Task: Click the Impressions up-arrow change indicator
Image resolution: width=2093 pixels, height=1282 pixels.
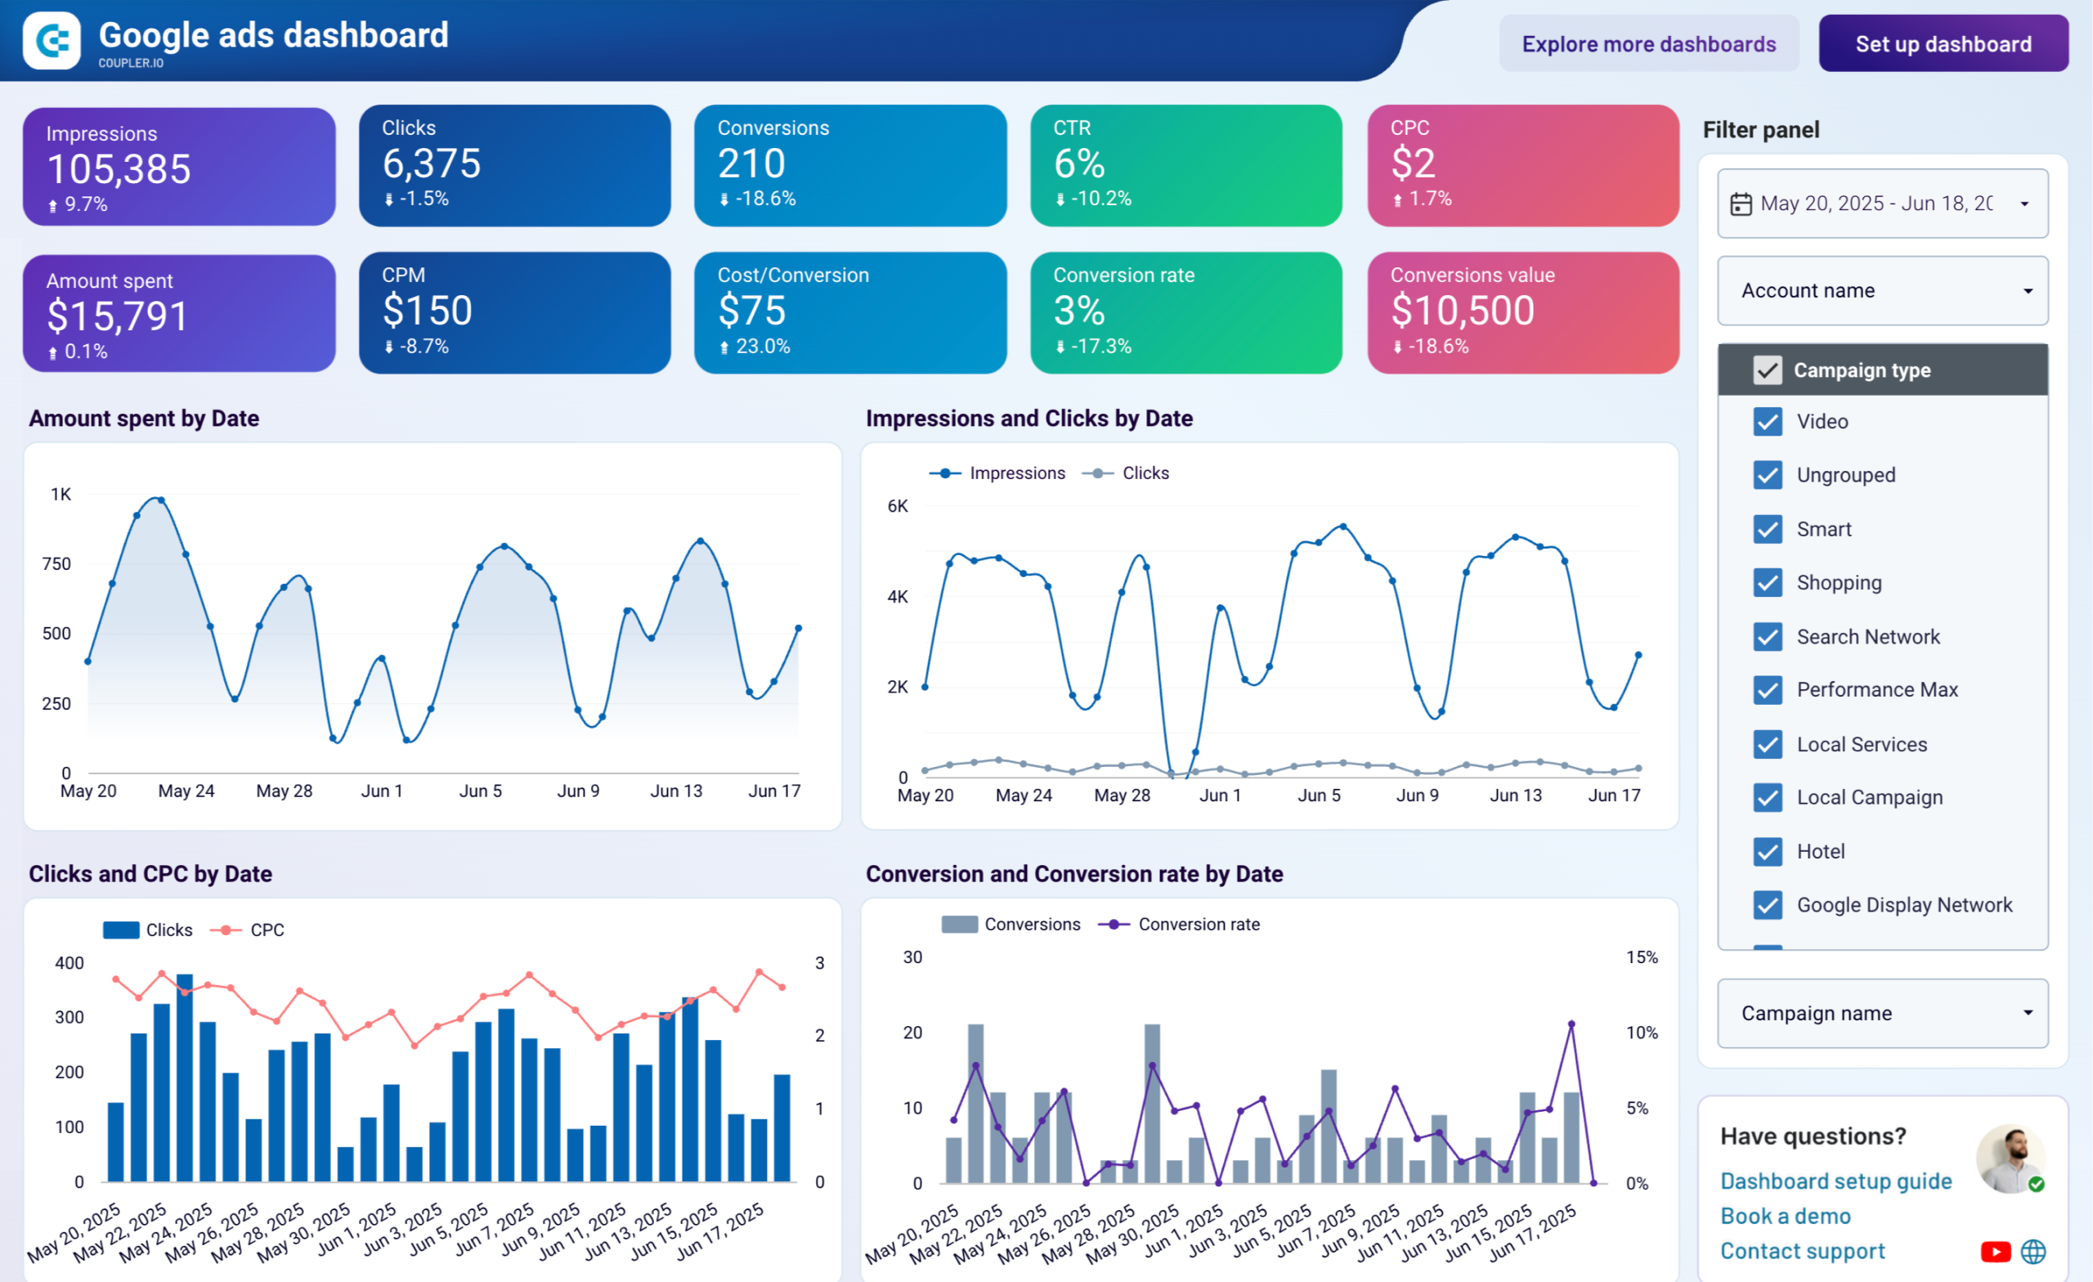Action: click(x=52, y=205)
